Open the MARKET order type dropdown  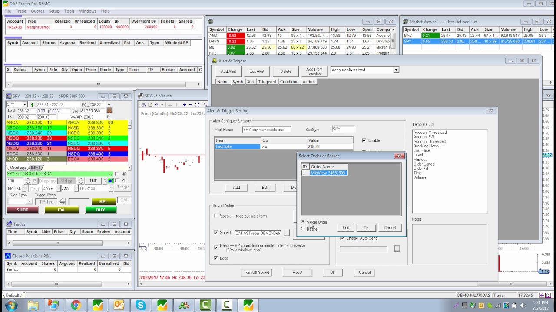24,188
